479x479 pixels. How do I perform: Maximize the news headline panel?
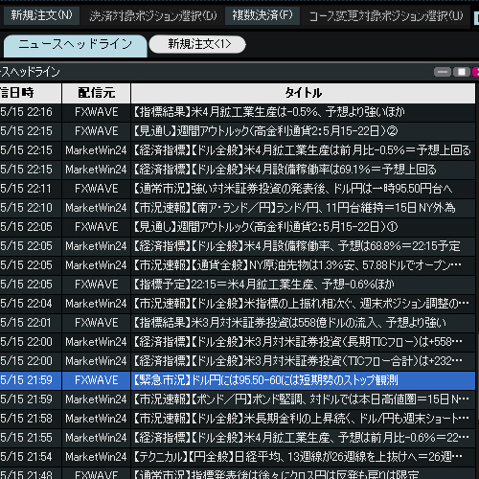[461, 72]
